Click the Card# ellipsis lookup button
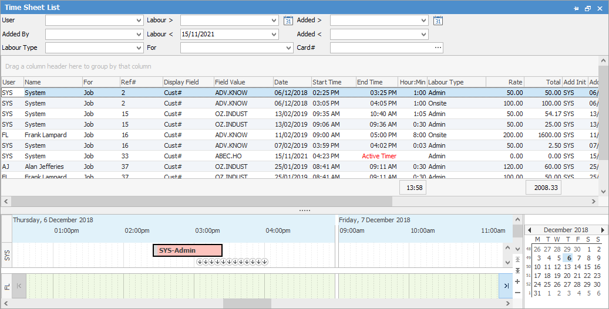Screen dimensions: 609x309 tap(438, 48)
